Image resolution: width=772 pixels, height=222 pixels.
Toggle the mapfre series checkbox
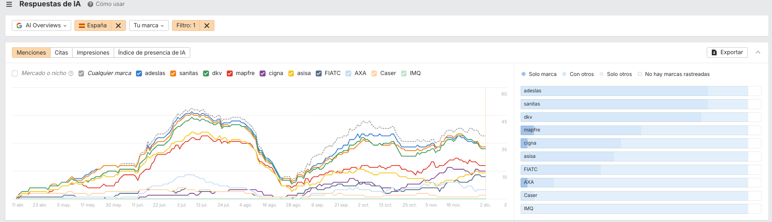230,73
